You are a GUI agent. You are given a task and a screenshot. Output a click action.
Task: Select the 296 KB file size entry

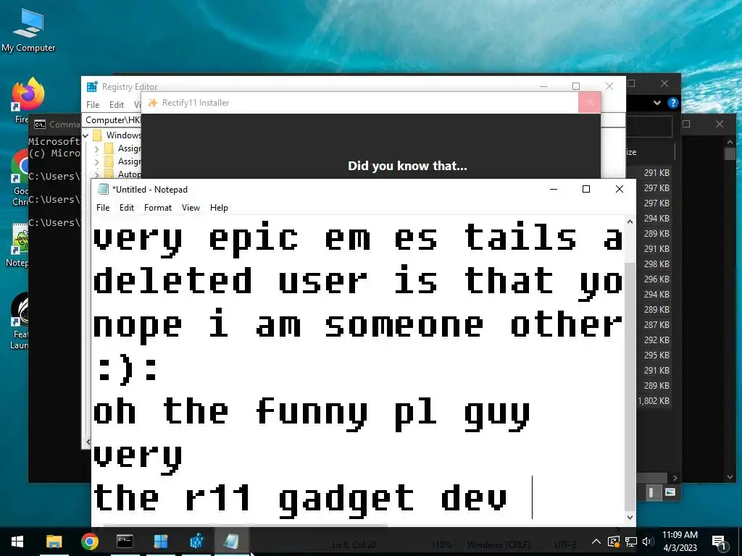pos(656,279)
